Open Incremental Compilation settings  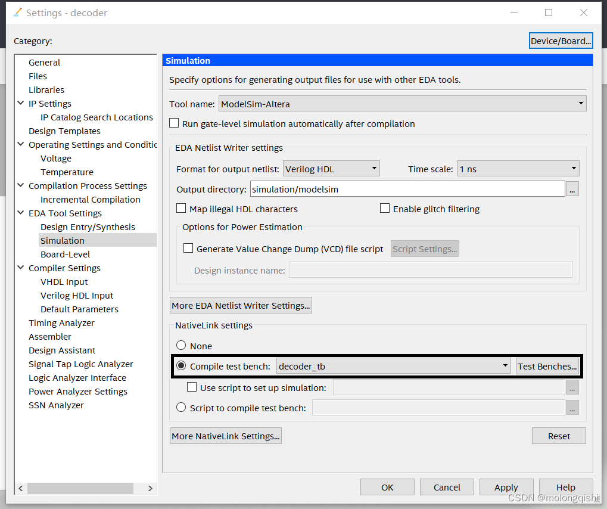pos(90,200)
